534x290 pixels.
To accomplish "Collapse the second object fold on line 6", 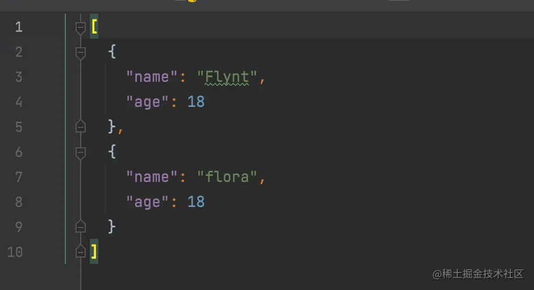I will 80,153.
